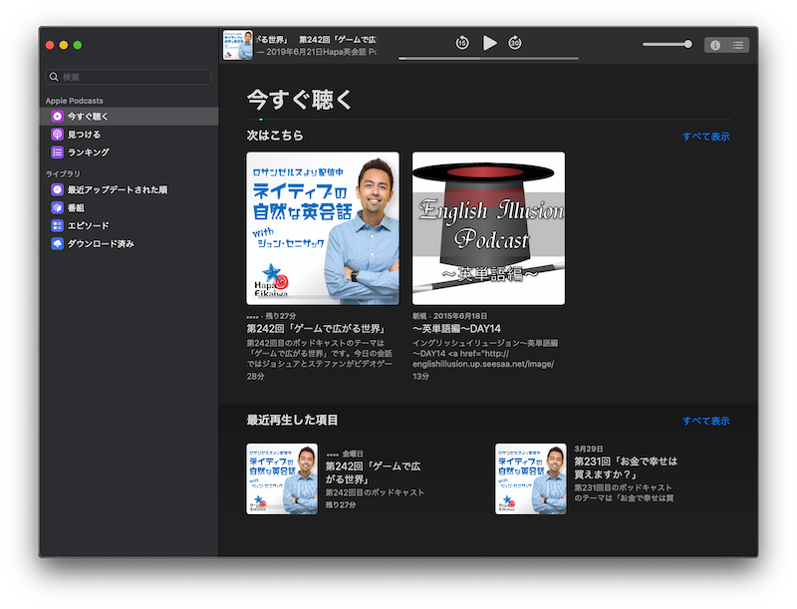The image size is (797, 609).
Task: Click the green zoom window button
Action: (78, 45)
